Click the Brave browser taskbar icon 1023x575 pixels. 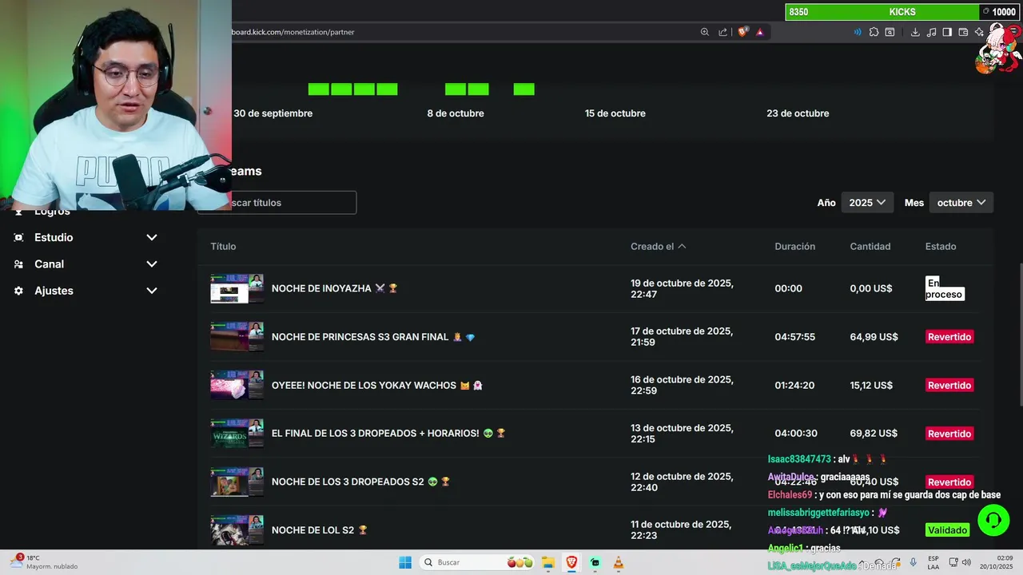click(571, 562)
